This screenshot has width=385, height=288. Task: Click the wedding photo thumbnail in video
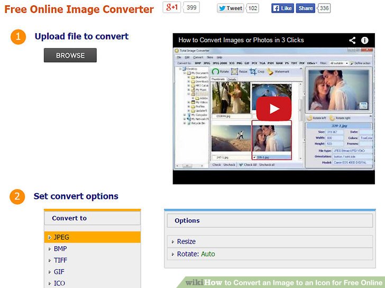pos(231,98)
